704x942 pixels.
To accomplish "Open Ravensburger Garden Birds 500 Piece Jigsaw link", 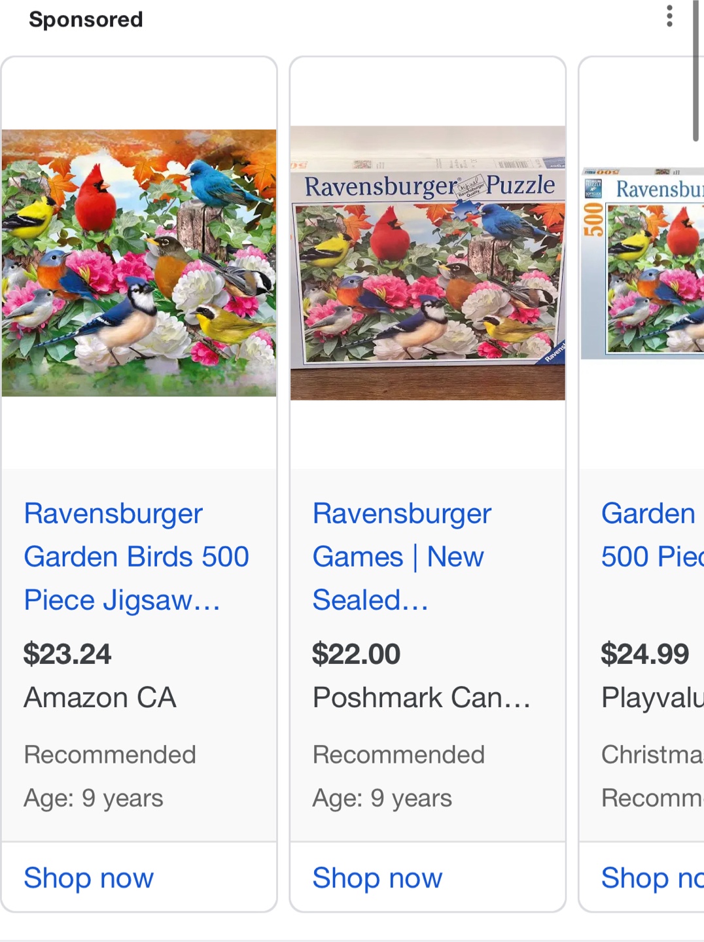I will 136,557.
